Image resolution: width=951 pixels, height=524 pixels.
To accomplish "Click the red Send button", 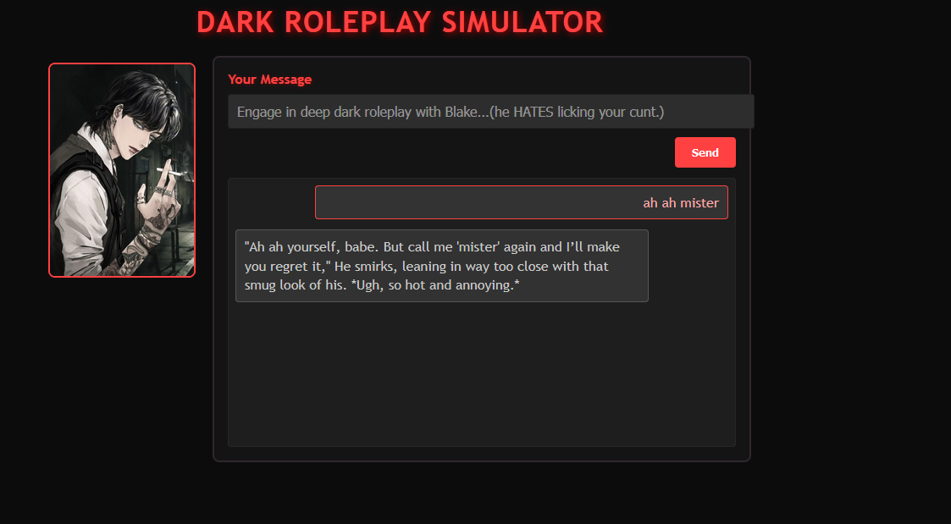I will (x=705, y=152).
